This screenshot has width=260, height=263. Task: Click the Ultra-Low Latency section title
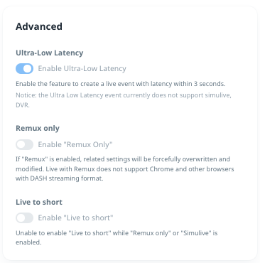50,53
